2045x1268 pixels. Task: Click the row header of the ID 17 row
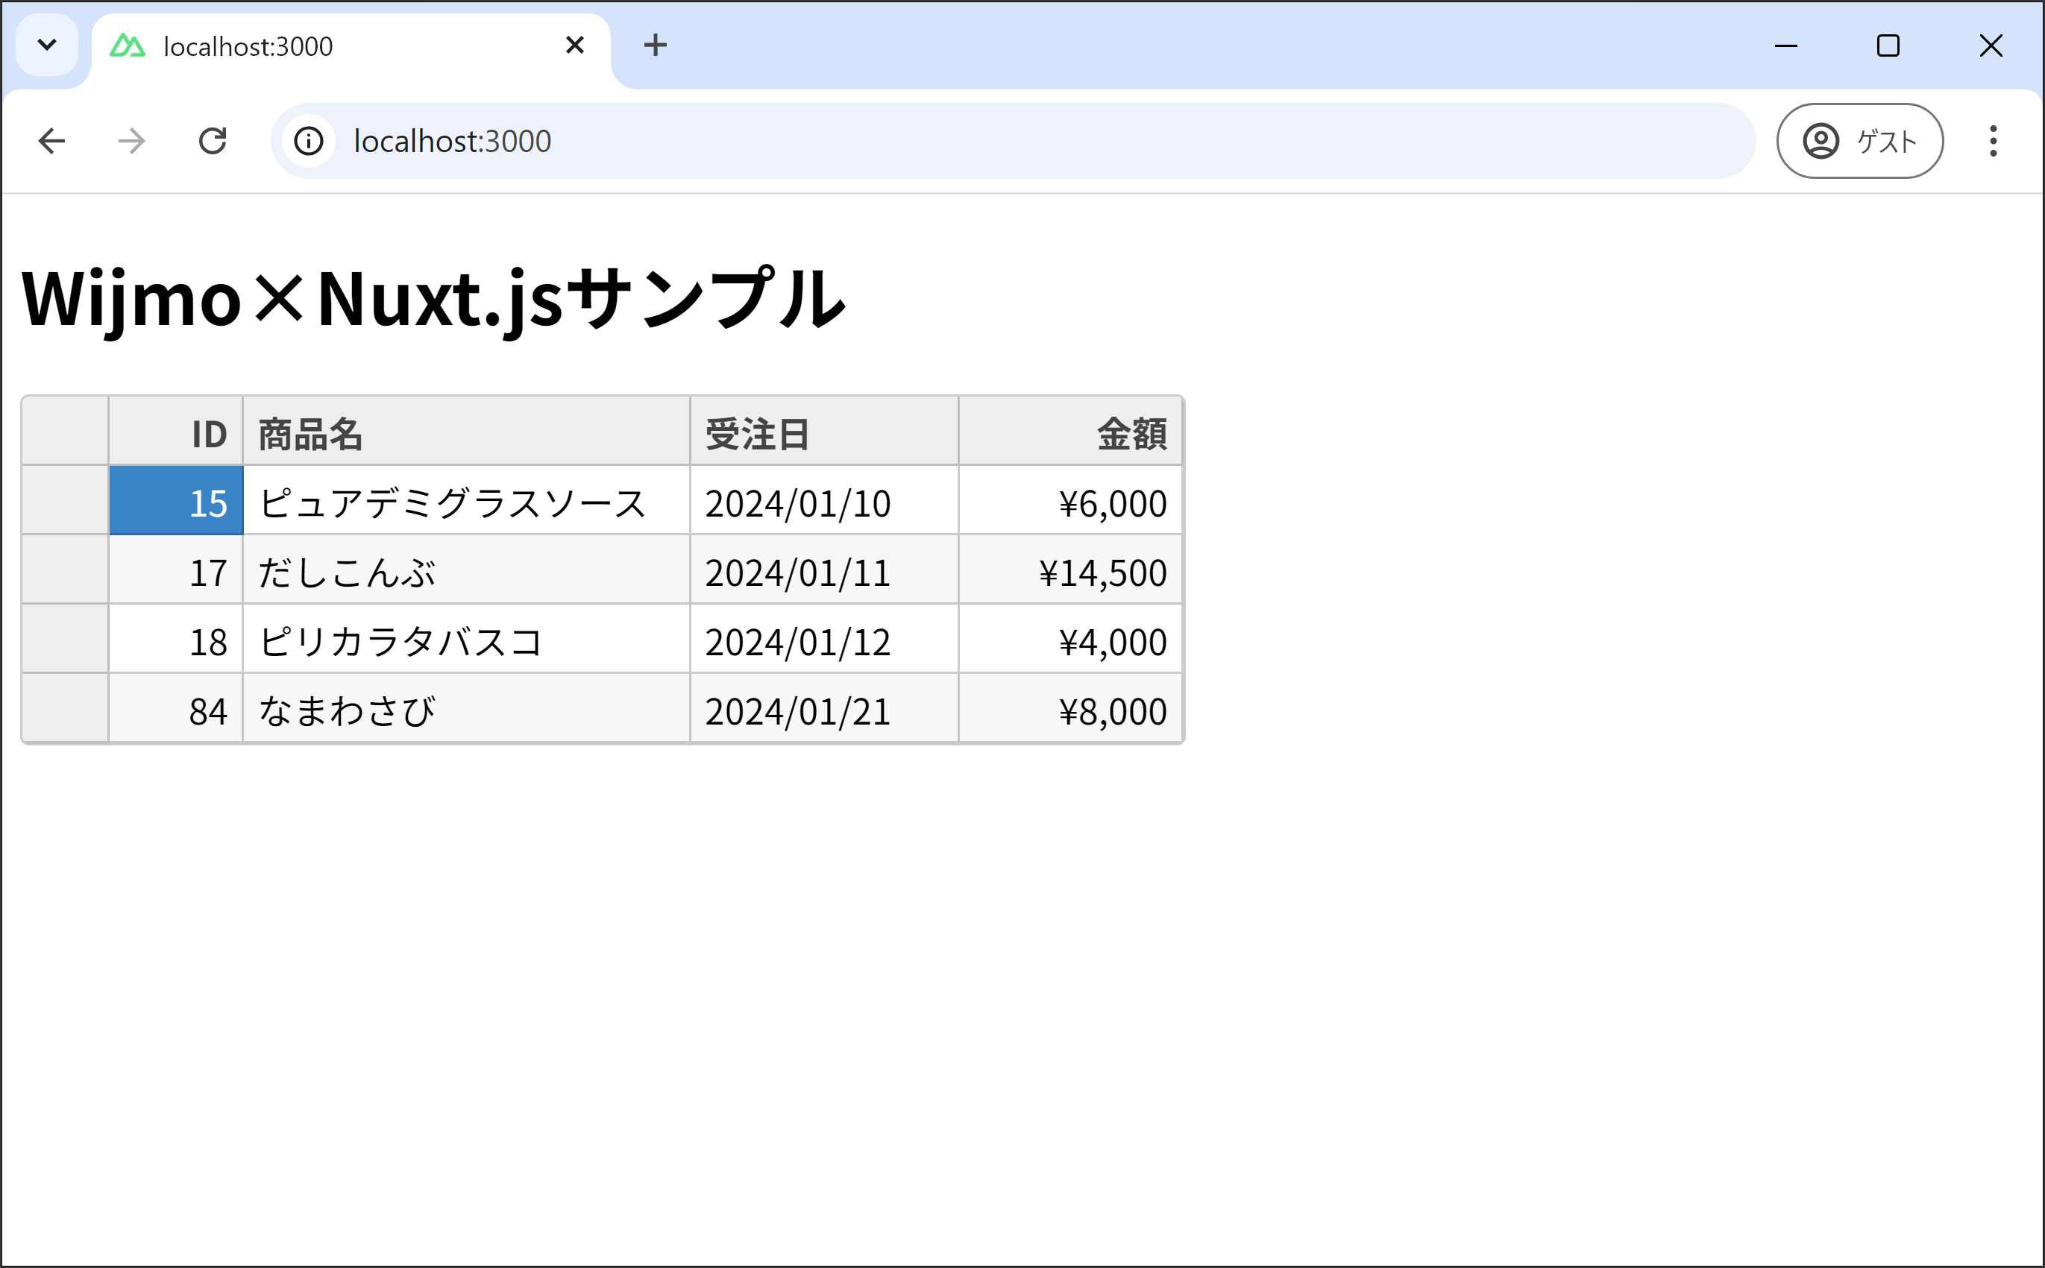pyautogui.click(x=66, y=570)
